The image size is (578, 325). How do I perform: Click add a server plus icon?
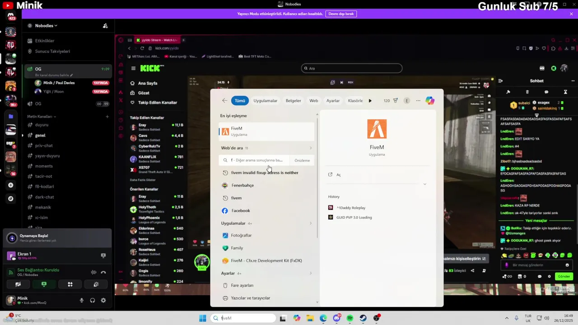(11, 185)
